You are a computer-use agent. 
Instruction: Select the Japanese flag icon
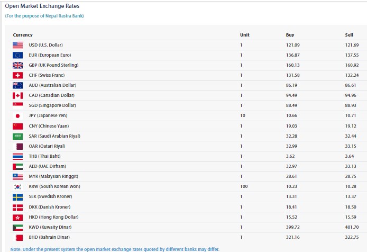point(17,116)
